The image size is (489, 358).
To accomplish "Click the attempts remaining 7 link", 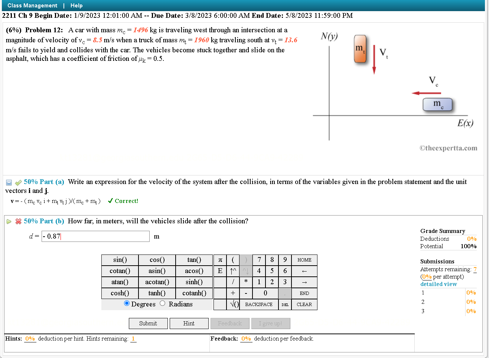I will coord(474,269).
